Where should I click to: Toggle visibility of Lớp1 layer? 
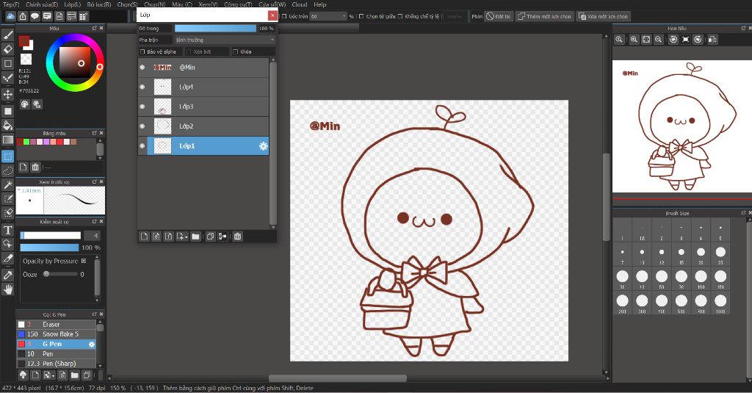tap(142, 146)
